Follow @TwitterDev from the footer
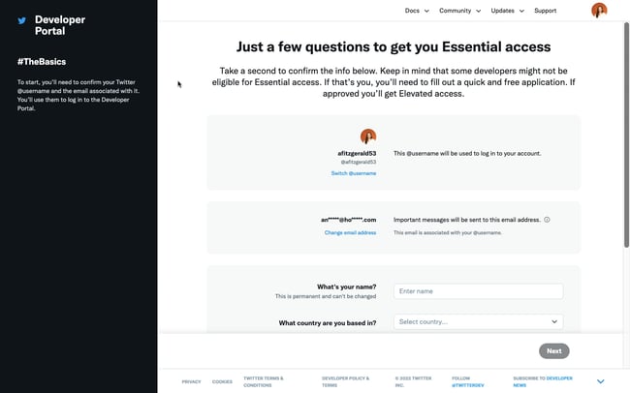This screenshot has width=630, height=393. [x=467, y=384]
